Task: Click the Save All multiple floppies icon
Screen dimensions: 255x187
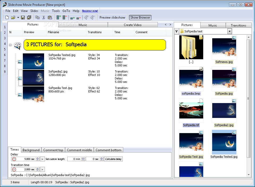Action: tap(29, 18)
